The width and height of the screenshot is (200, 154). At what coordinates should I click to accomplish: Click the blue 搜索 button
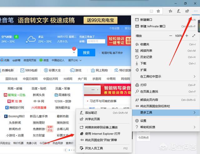tap(86, 53)
